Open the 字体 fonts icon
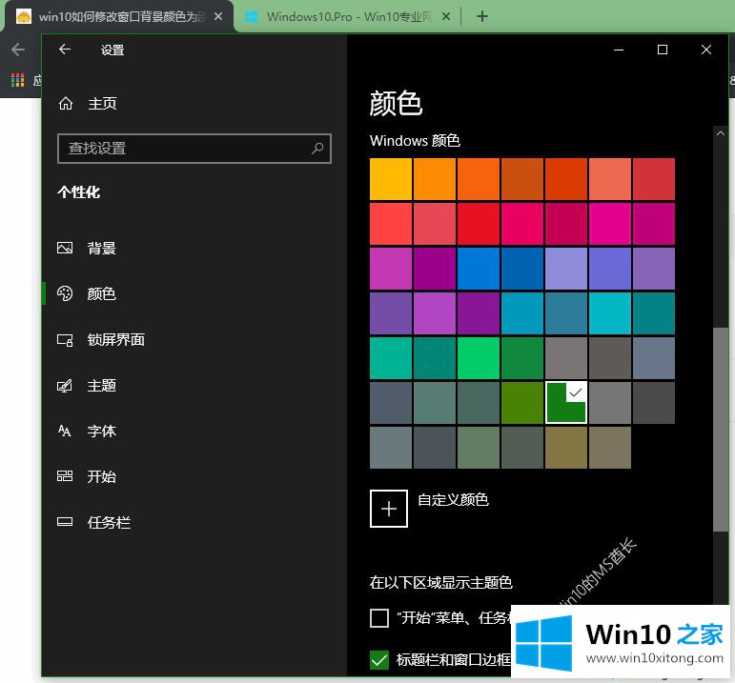Screen dimensions: 735x683 tap(65, 431)
